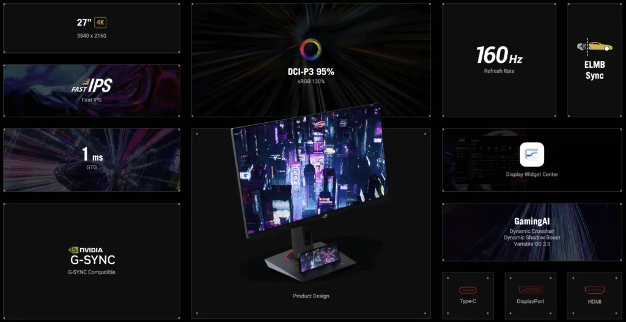Select the 1 ms GTG card
626x322 pixels.
click(92, 160)
